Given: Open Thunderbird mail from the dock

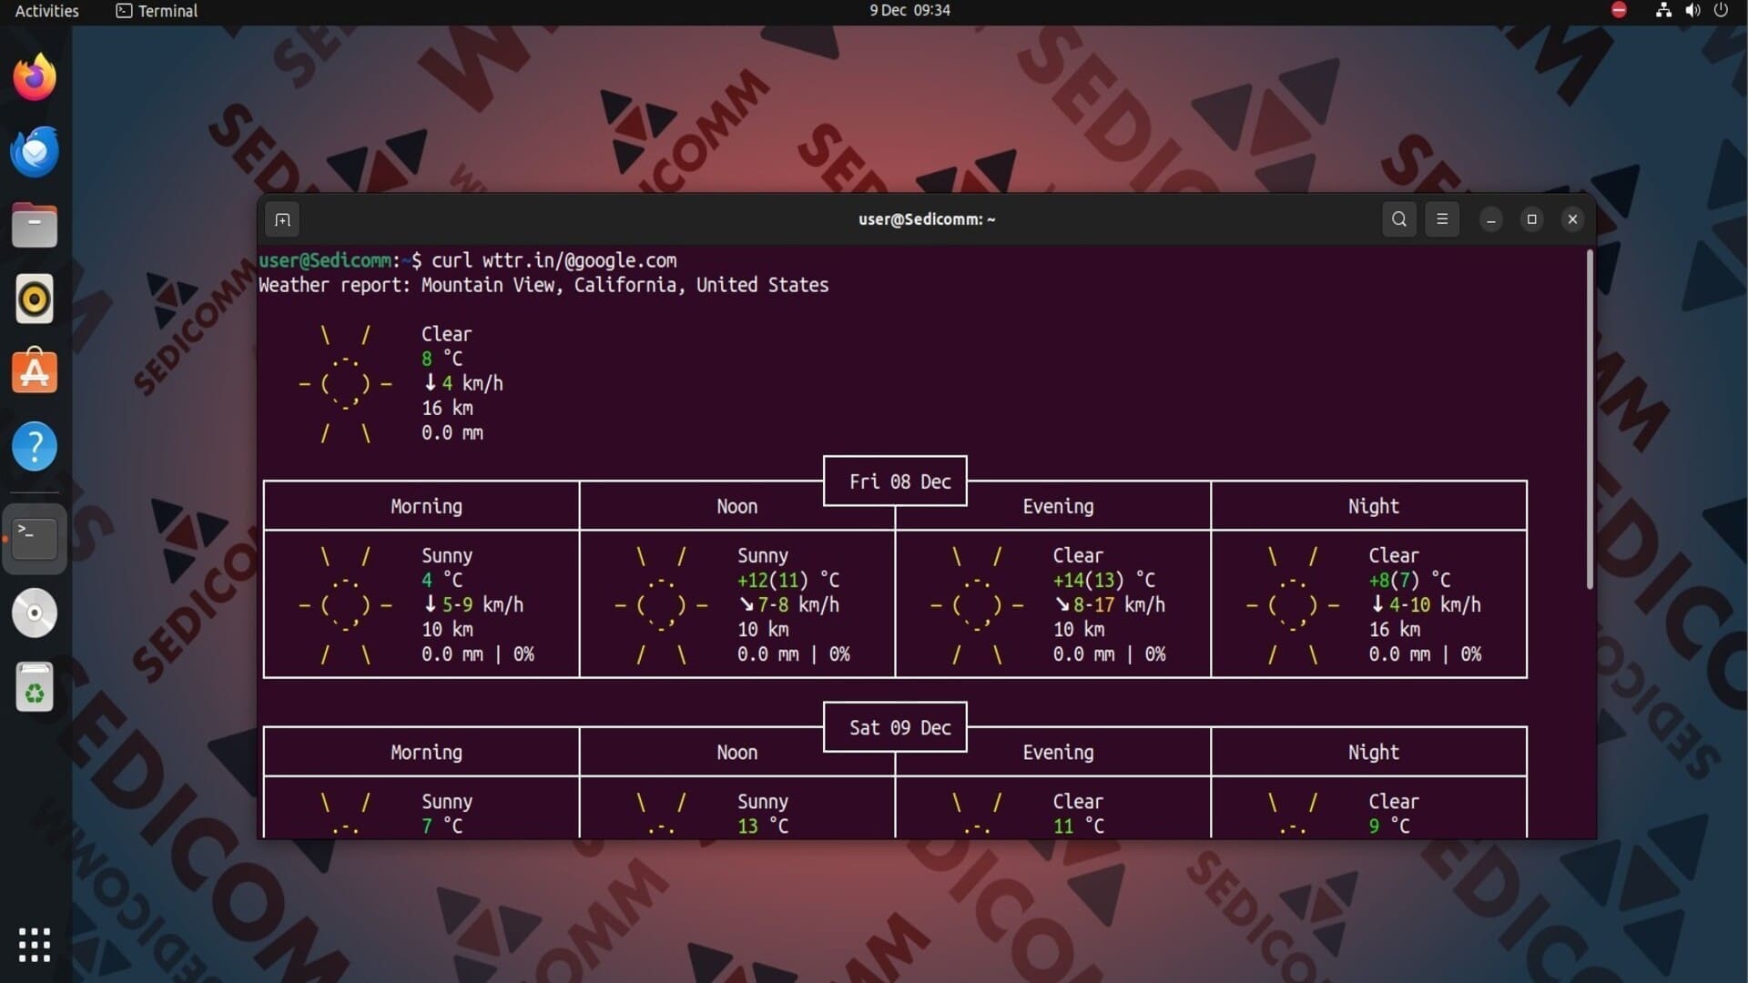Looking at the screenshot, I should click(35, 151).
